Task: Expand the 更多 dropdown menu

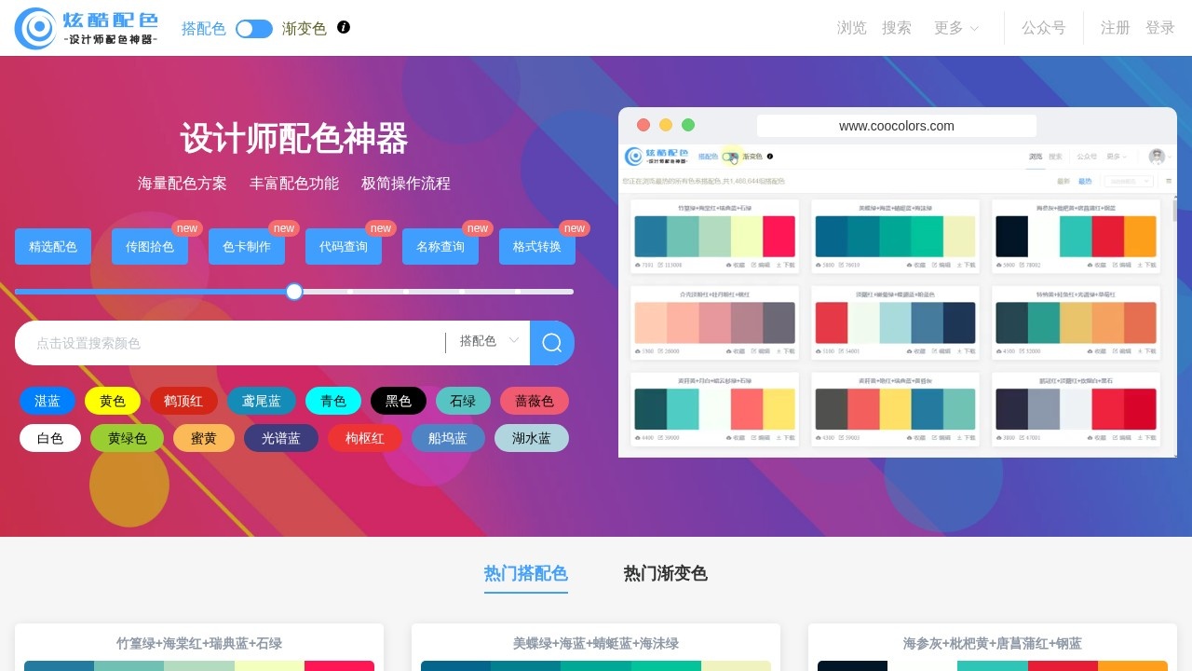Action: (956, 28)
